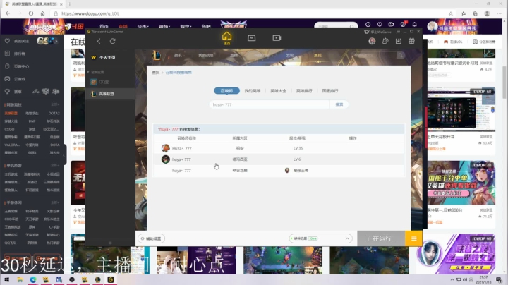The width and height of the screenshot is (508, 285).
Task: Click the LoL banner search input field
Action: tap(374, 56)
